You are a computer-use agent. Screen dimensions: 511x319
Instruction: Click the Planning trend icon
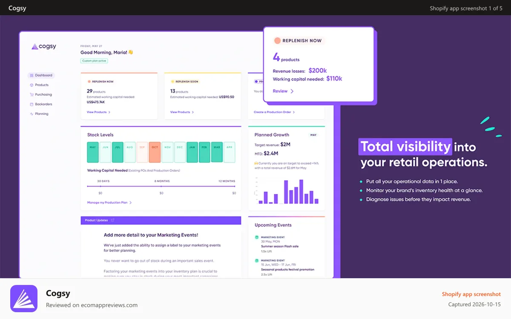click(32, 114)
